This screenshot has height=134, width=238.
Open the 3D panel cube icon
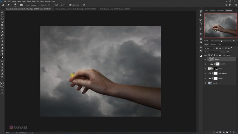coord(201,34)
